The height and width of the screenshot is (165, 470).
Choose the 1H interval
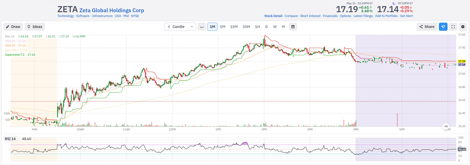[x=257, y=27]
